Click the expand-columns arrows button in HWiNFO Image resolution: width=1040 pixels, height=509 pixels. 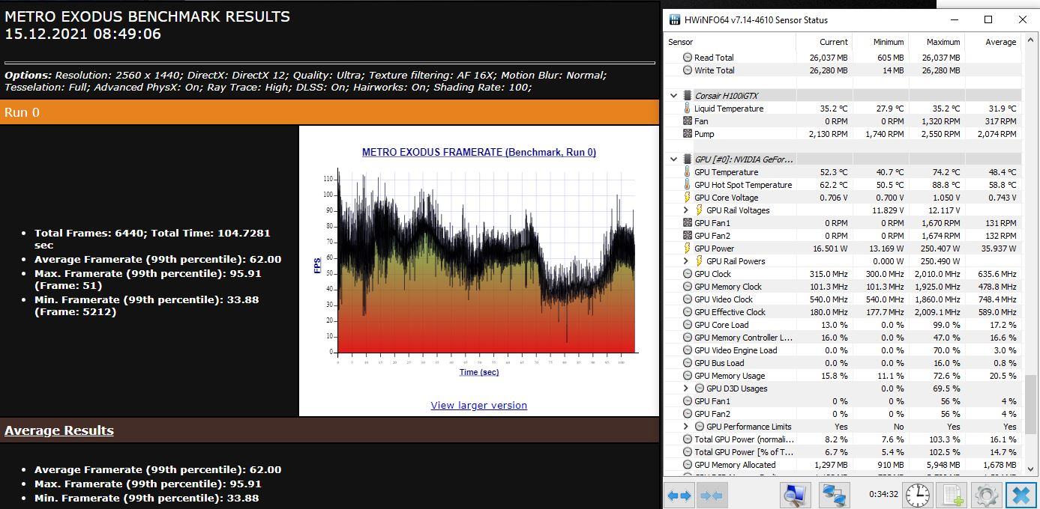point(679,495)
